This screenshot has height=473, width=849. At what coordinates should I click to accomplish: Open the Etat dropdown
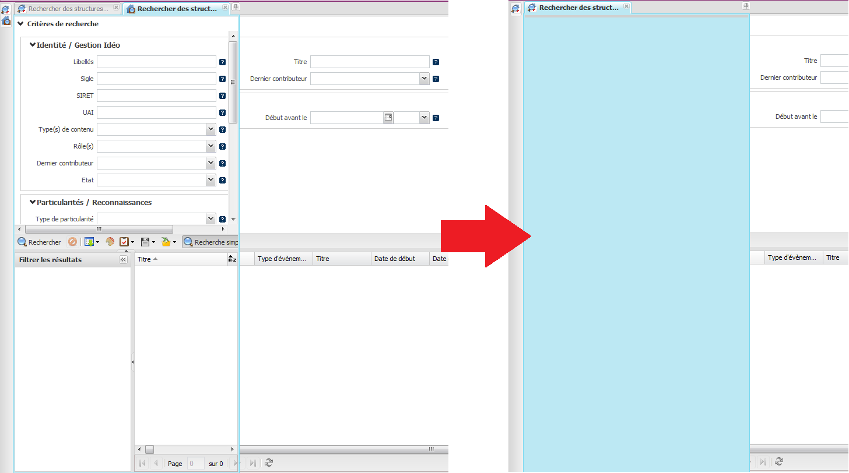[211, 180]
